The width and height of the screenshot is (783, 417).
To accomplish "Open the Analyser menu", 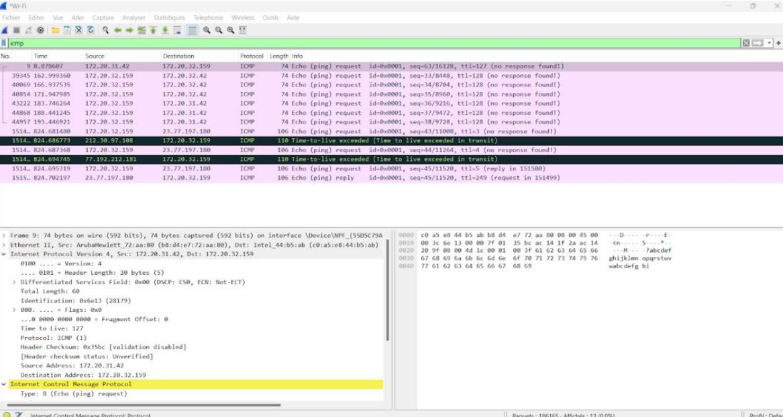I will pyautogui.click(x=134, y=17).
